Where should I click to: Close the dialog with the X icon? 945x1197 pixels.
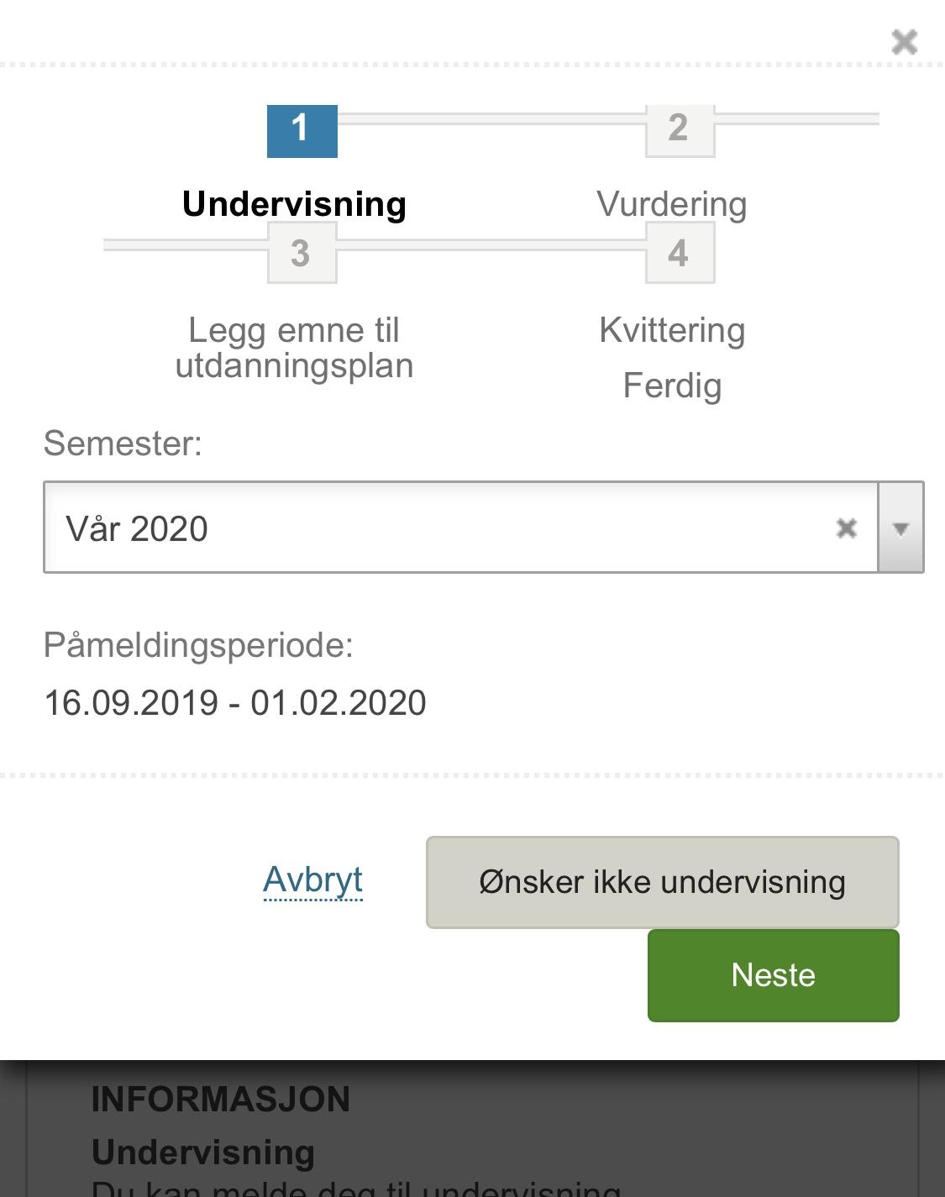(904, 41)
